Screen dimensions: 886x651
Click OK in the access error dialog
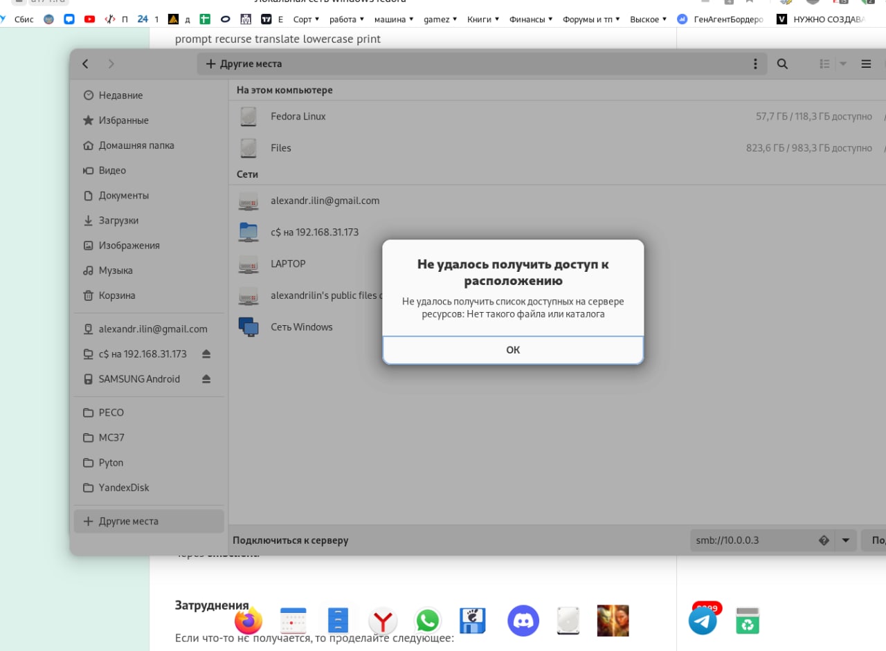[513, 350]
